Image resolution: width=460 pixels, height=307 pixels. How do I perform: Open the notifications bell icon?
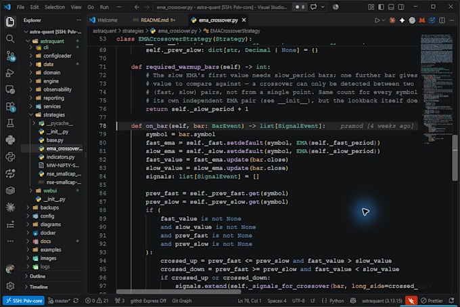pos(451,300)
